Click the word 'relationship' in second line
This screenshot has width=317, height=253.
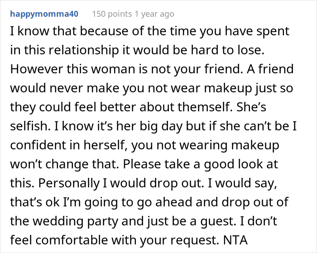click(x=83, y=50)
